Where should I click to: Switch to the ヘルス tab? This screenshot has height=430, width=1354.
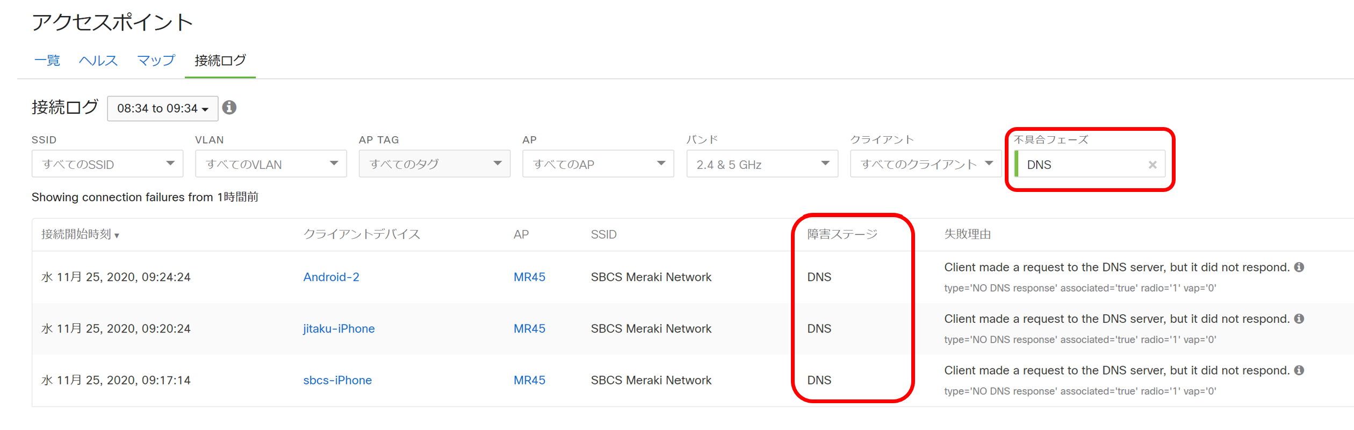98,61
